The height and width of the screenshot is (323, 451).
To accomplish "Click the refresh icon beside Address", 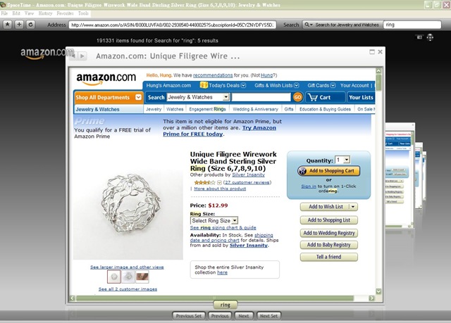I will tap(30, 25).
